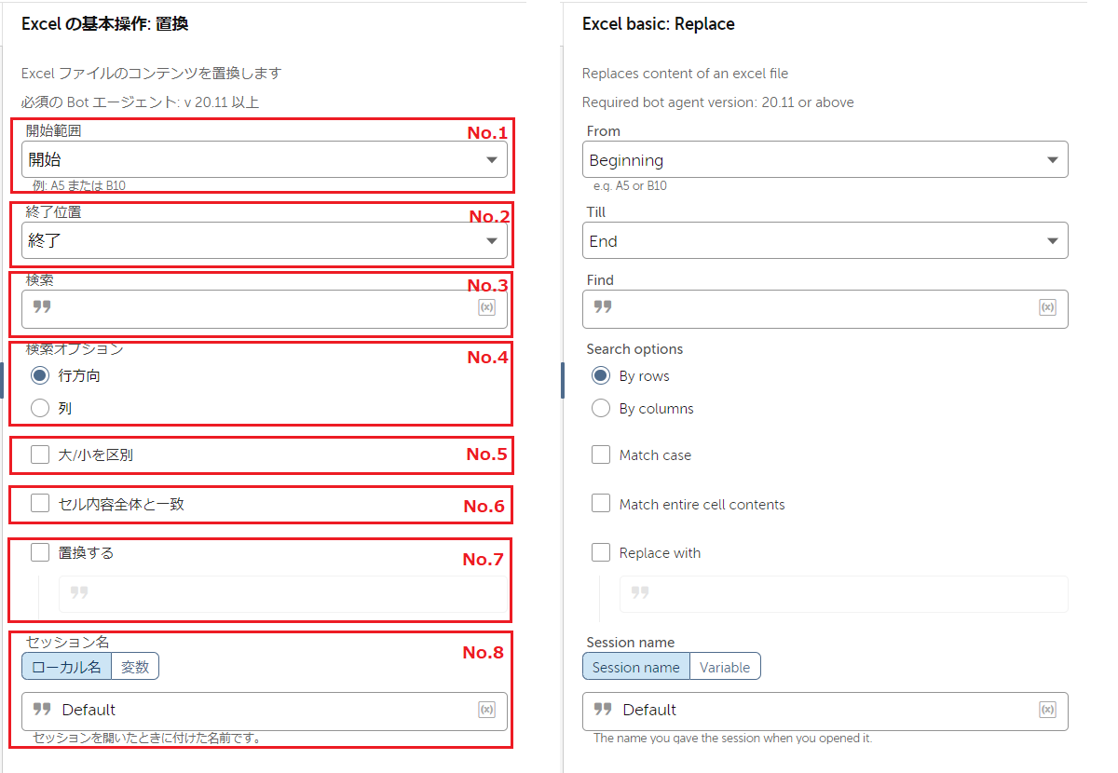This screenshot has width=1118, height=773.
Task: Enable the Replace with checkbox
Action: coord(601,552)
